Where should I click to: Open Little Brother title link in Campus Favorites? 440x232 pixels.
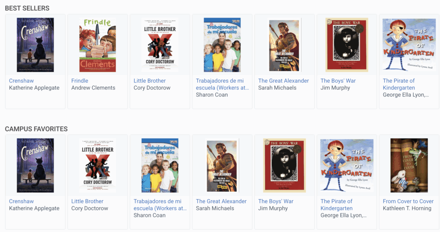pos(87,201)
